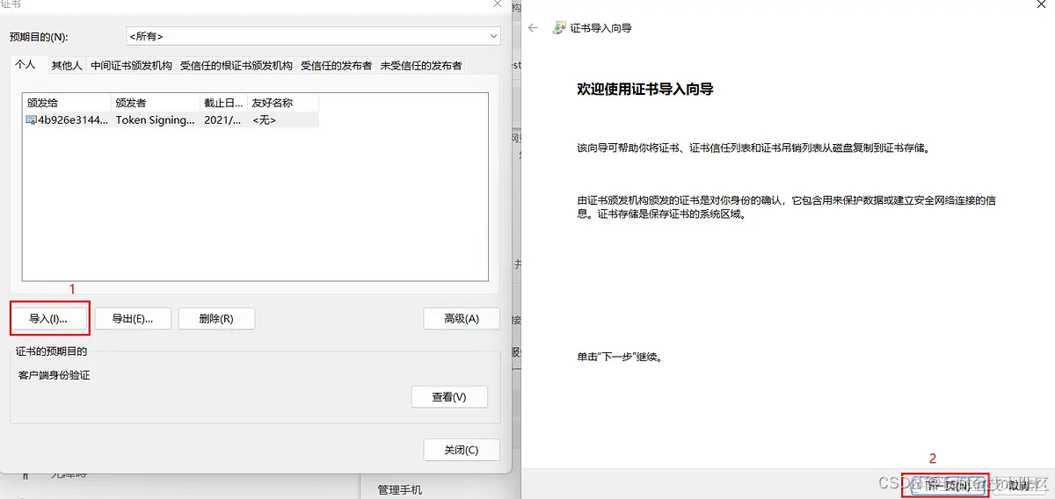Click the Token Signing issuer cell
This screenshot has width=1055, height=499.
click(x=156, y=119)
